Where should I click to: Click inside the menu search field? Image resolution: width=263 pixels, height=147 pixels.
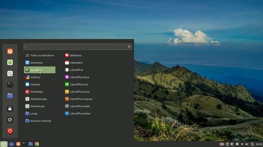(78, 47)
